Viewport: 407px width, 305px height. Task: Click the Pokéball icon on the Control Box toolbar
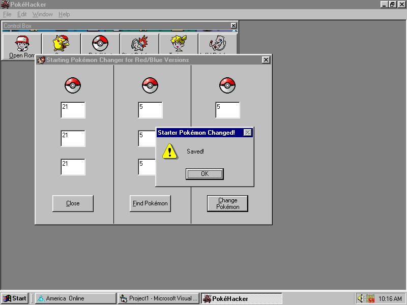pos(100,43)
